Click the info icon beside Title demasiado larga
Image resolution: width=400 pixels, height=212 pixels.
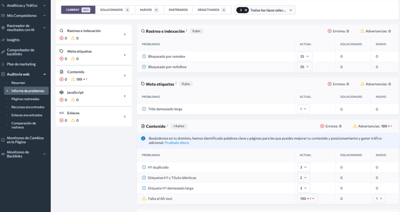(144, 109)
